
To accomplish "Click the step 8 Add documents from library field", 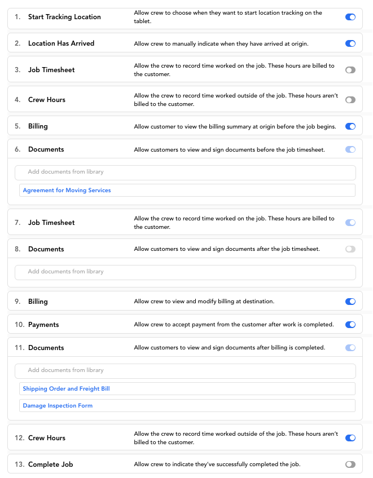I will point(185,272).
